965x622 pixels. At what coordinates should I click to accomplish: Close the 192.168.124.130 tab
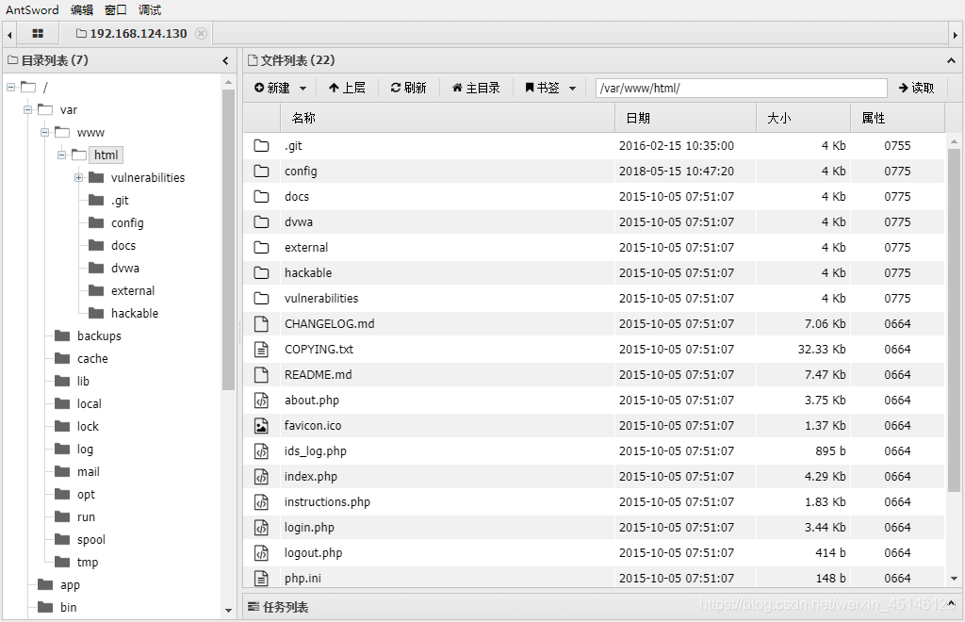tap(202, 33)
